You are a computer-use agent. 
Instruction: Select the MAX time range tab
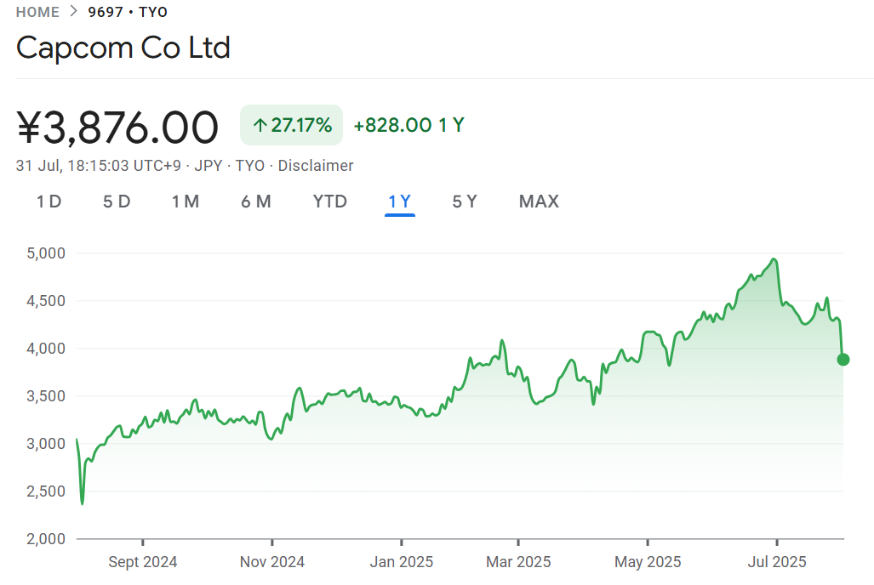click(x=538, y=202)
